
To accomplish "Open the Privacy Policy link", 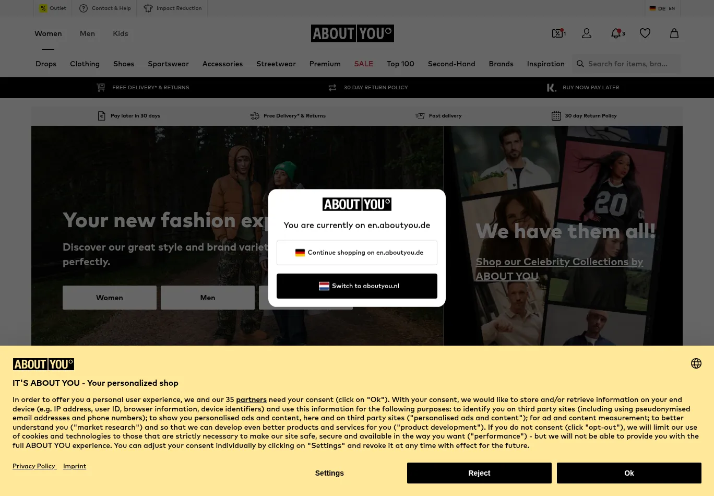I will [x=34, y=466].
